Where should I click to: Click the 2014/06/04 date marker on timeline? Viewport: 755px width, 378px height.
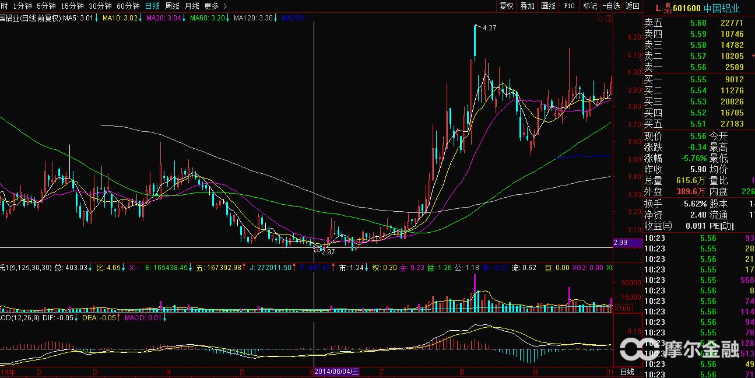338,372
